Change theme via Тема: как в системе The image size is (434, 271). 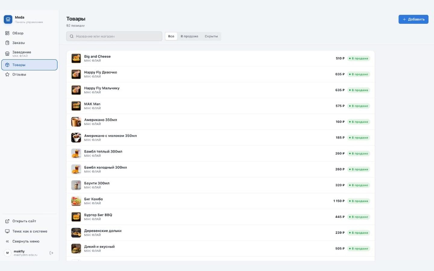pyautogui.click(x=29, y=231)
